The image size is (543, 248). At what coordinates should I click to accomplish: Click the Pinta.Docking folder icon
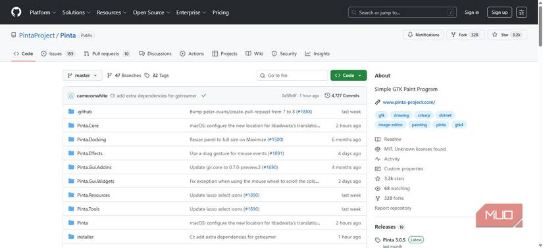(x=71, y=139)
